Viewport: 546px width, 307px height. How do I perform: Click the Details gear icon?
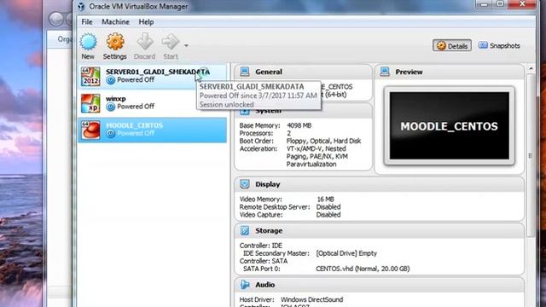441,45
